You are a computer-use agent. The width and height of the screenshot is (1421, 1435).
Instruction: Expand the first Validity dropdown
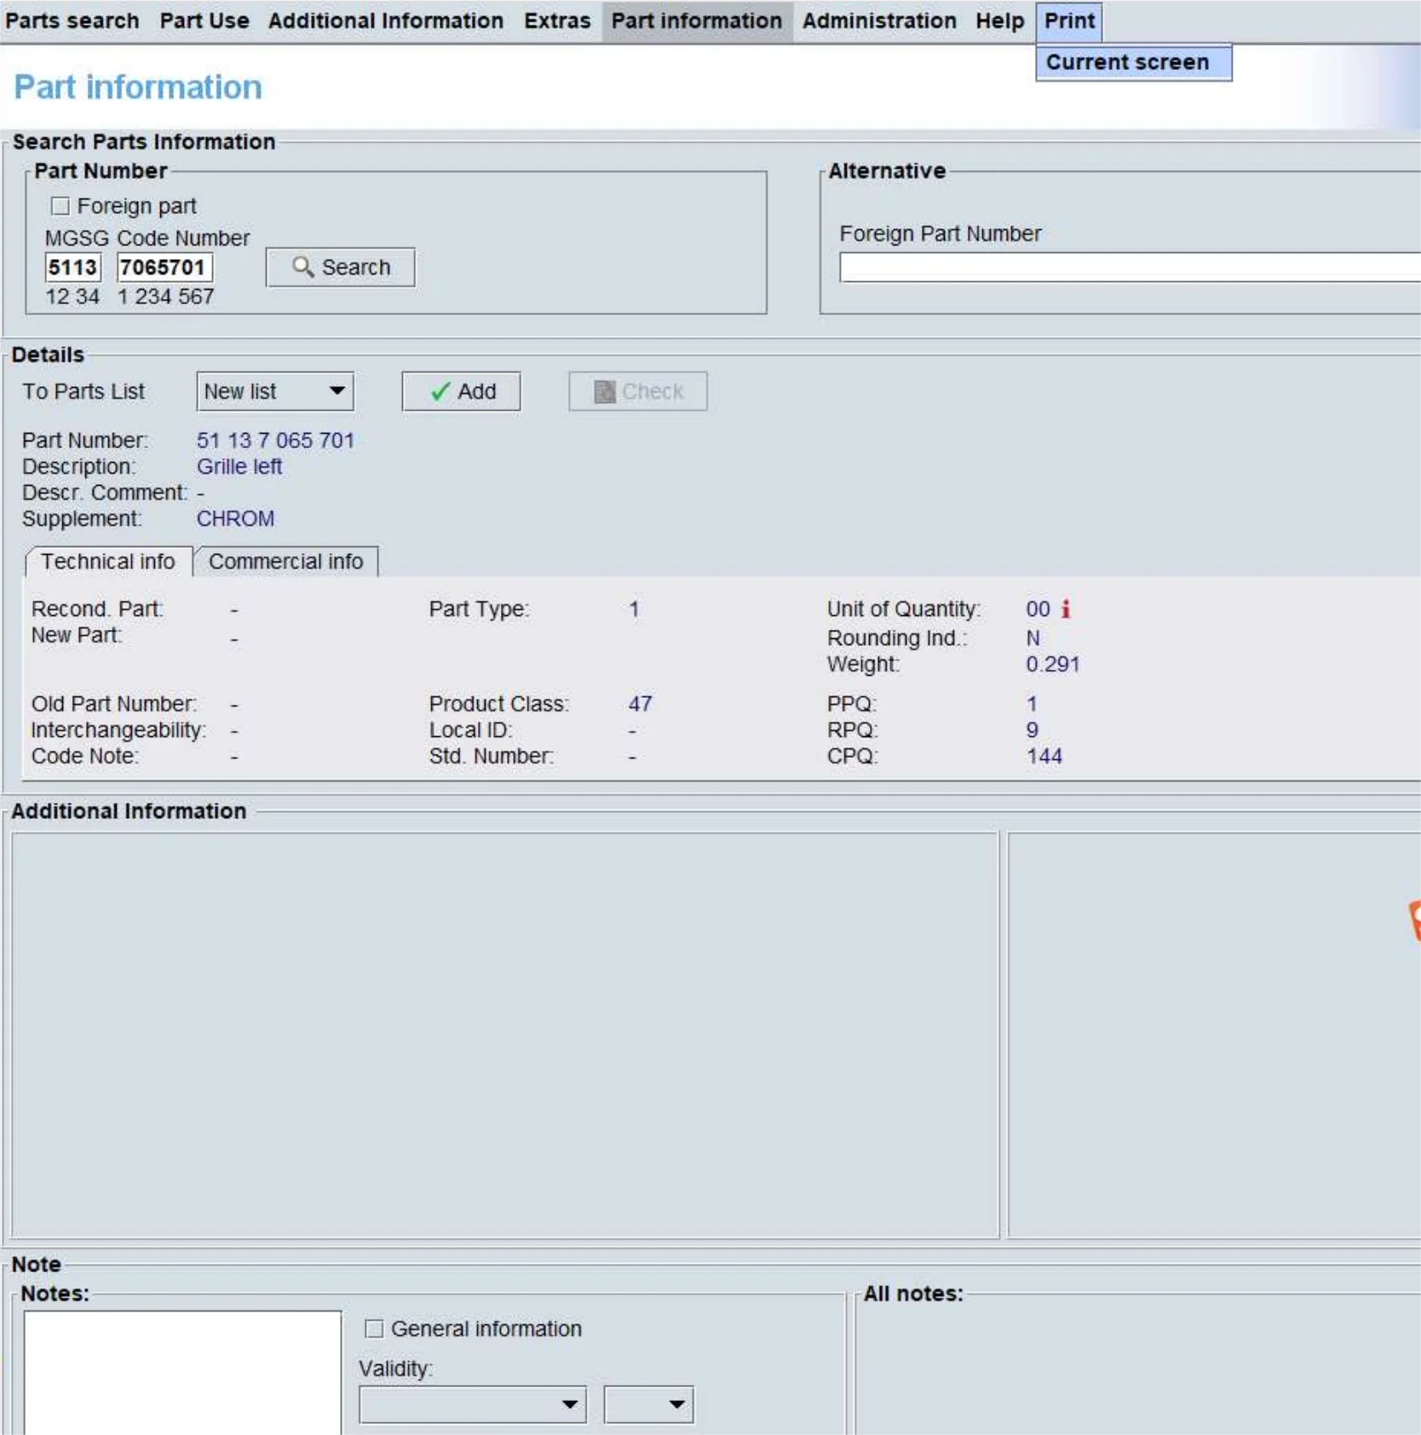[x=473, y=1404]
